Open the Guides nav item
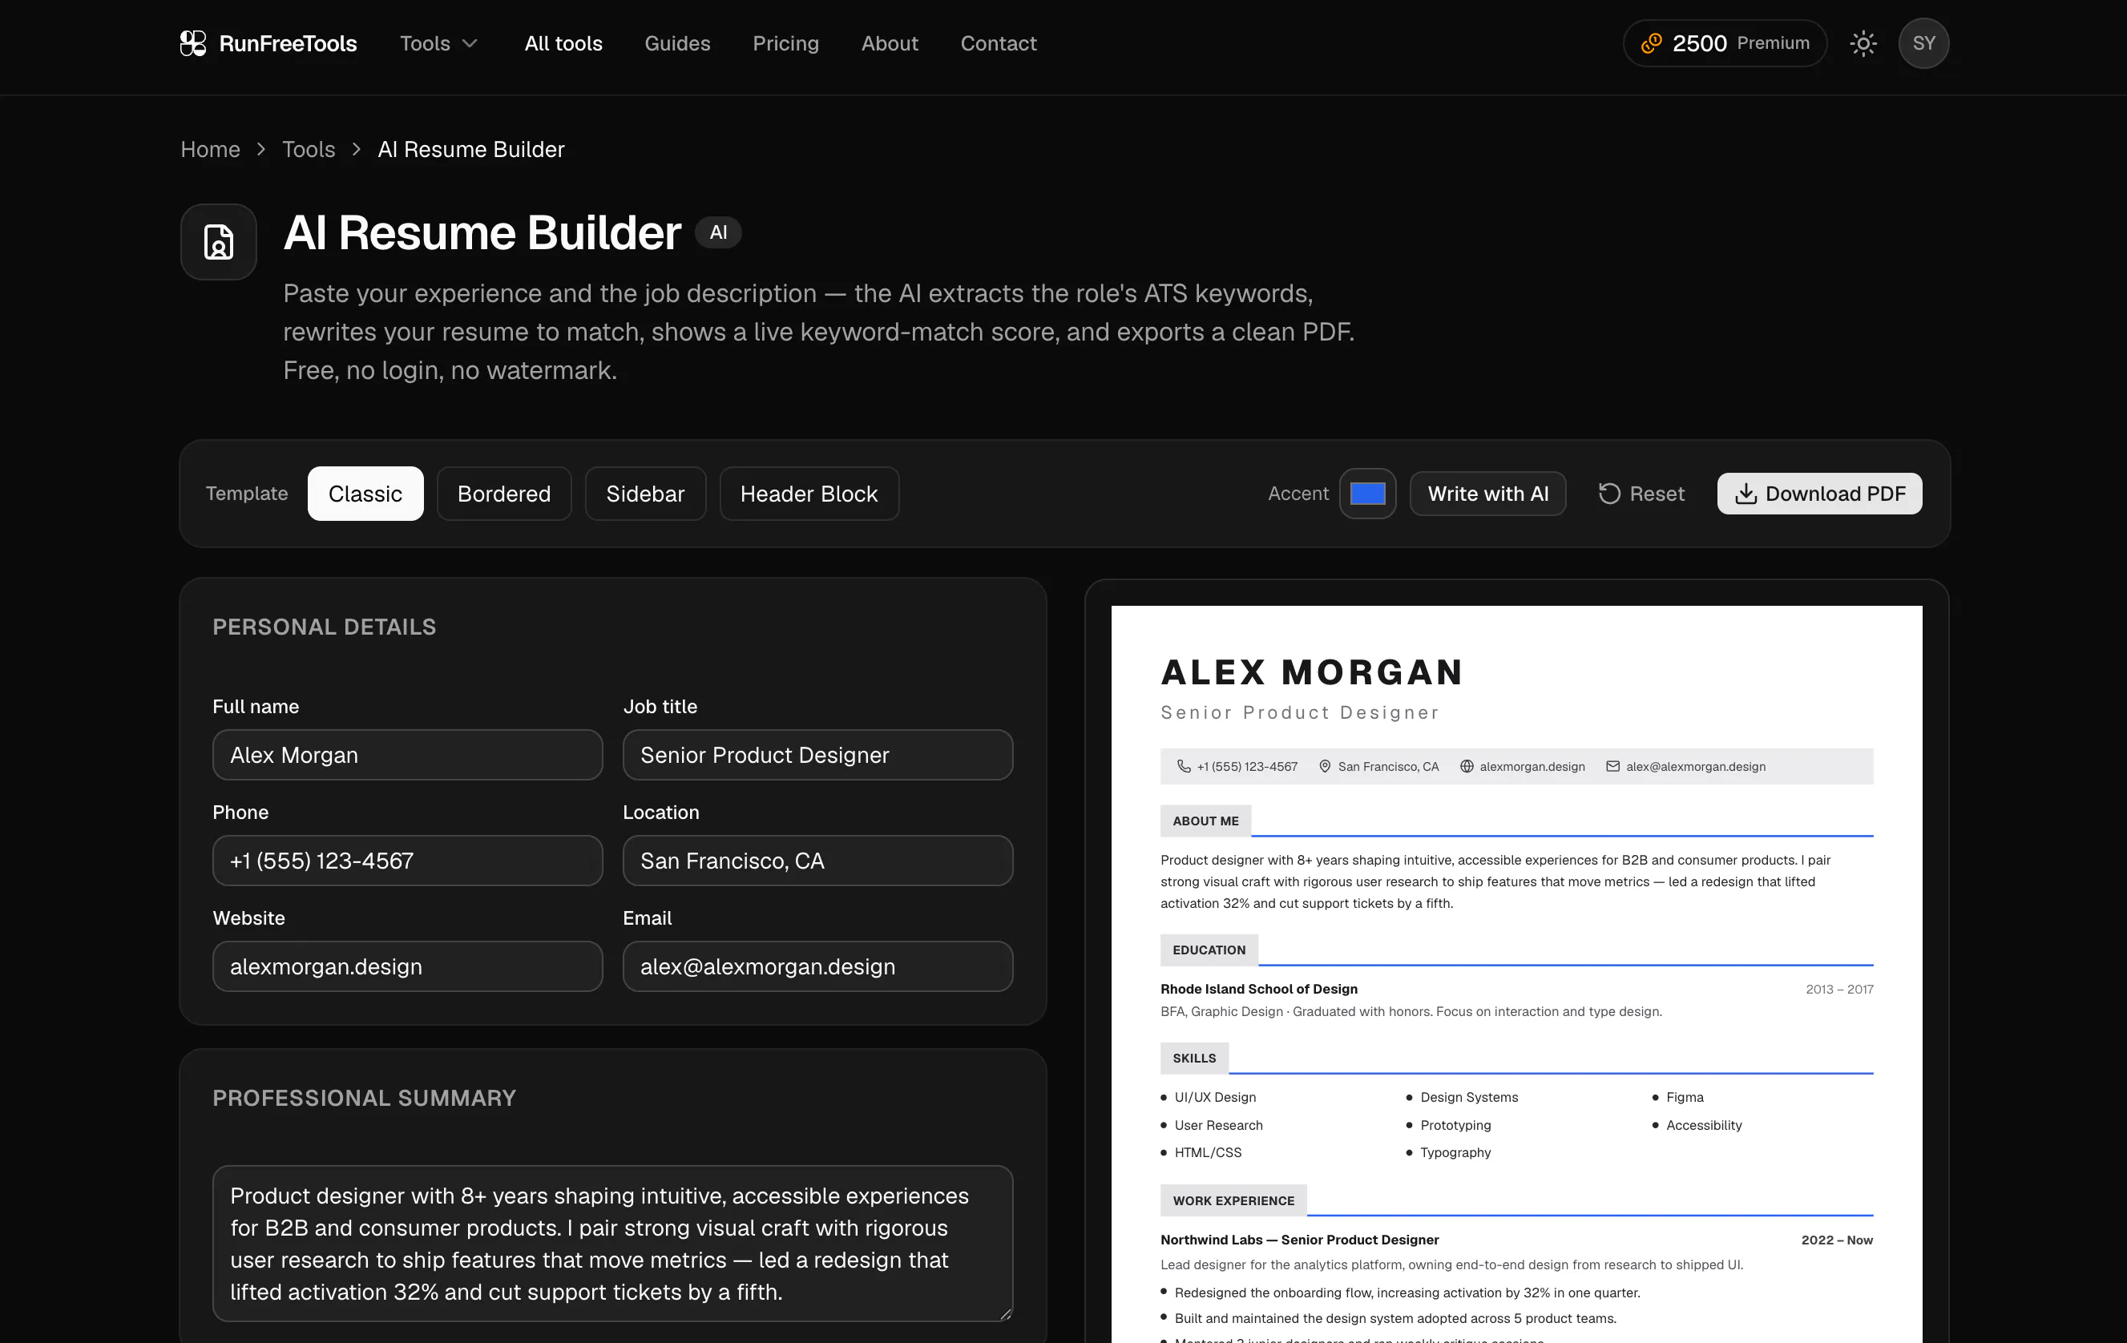Screen dimensions: 2127x1343 point(677,43)
